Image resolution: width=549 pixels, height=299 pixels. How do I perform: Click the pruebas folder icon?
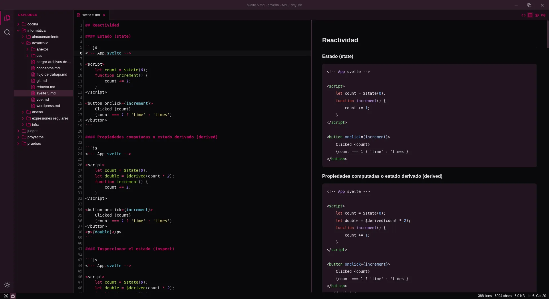pos(24,144)
